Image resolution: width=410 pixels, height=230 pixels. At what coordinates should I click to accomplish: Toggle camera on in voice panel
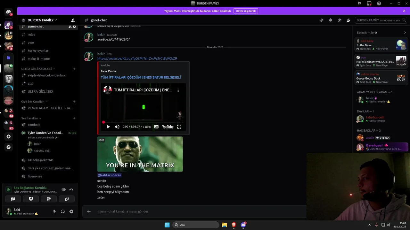(13, 199)
